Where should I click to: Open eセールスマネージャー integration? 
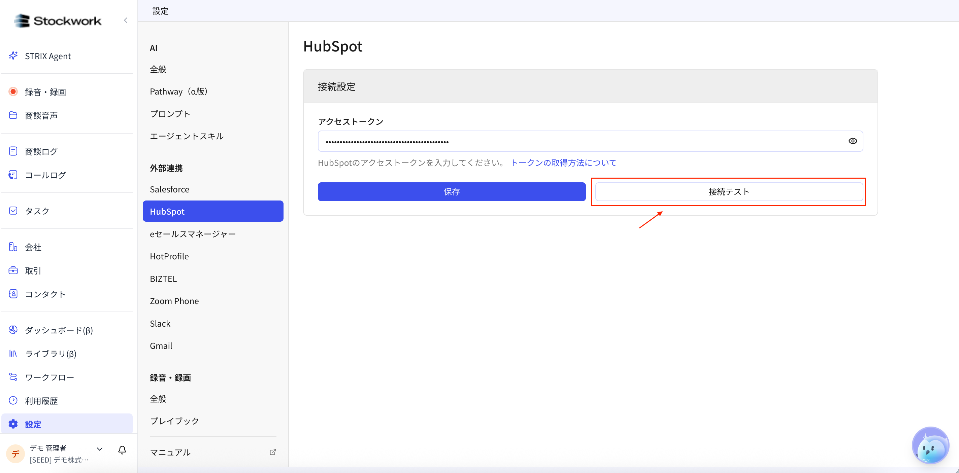pos(213,234)
